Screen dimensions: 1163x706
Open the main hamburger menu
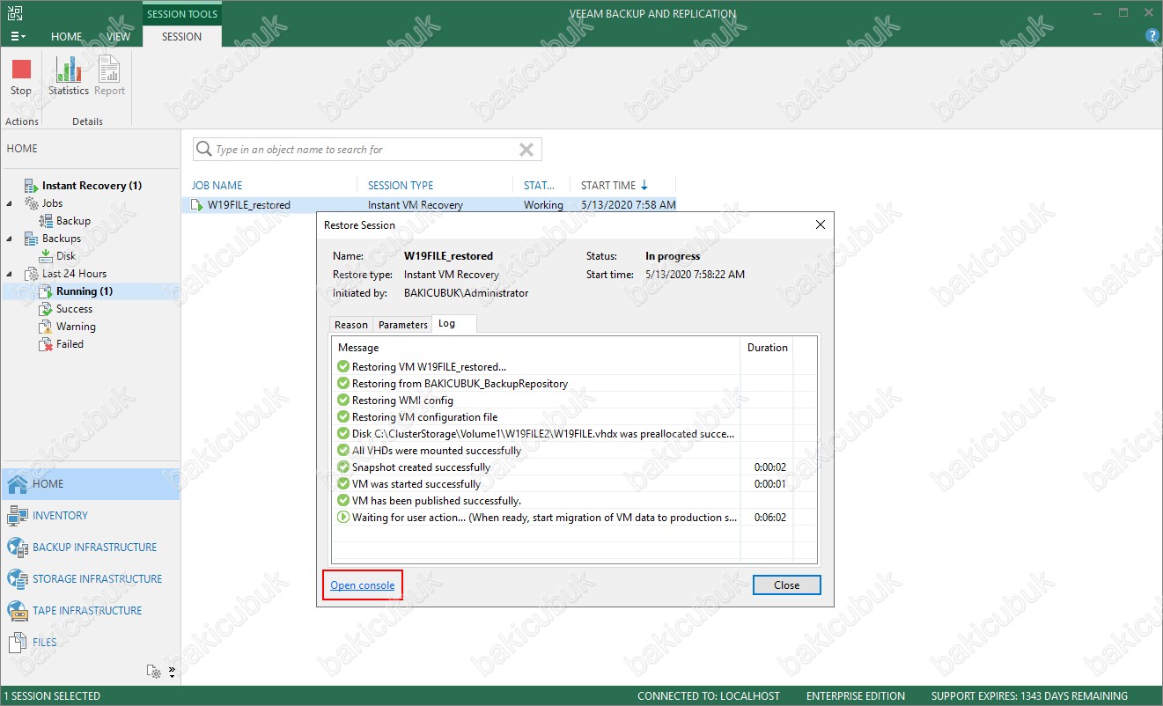click(18, 37)
